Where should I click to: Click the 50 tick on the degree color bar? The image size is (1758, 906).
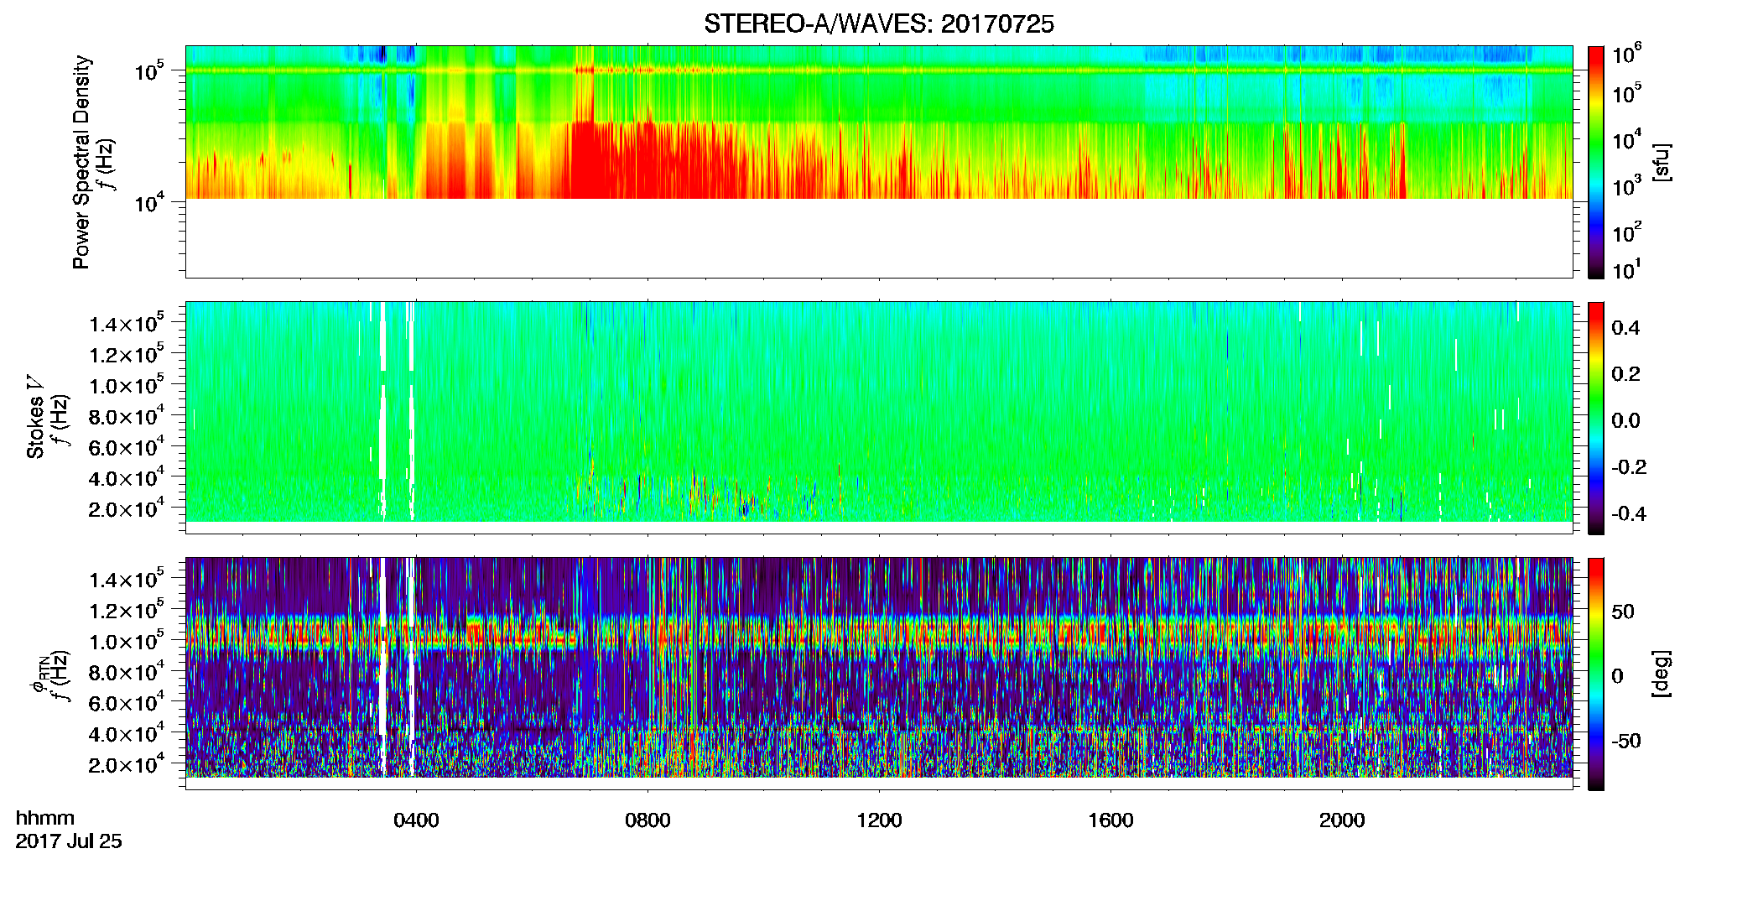(x=1623, y=612)
